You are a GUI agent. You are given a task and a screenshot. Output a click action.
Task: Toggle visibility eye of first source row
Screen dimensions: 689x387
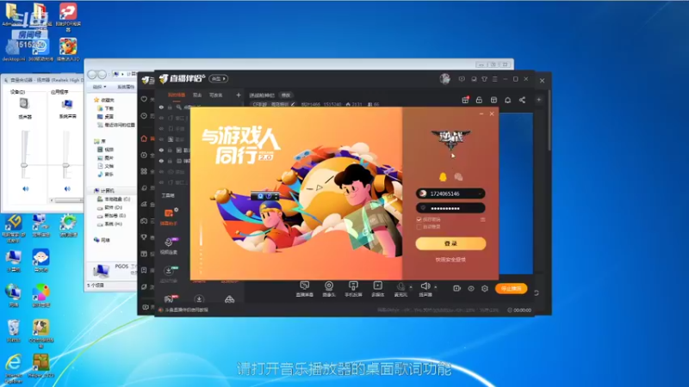(161, 107)
